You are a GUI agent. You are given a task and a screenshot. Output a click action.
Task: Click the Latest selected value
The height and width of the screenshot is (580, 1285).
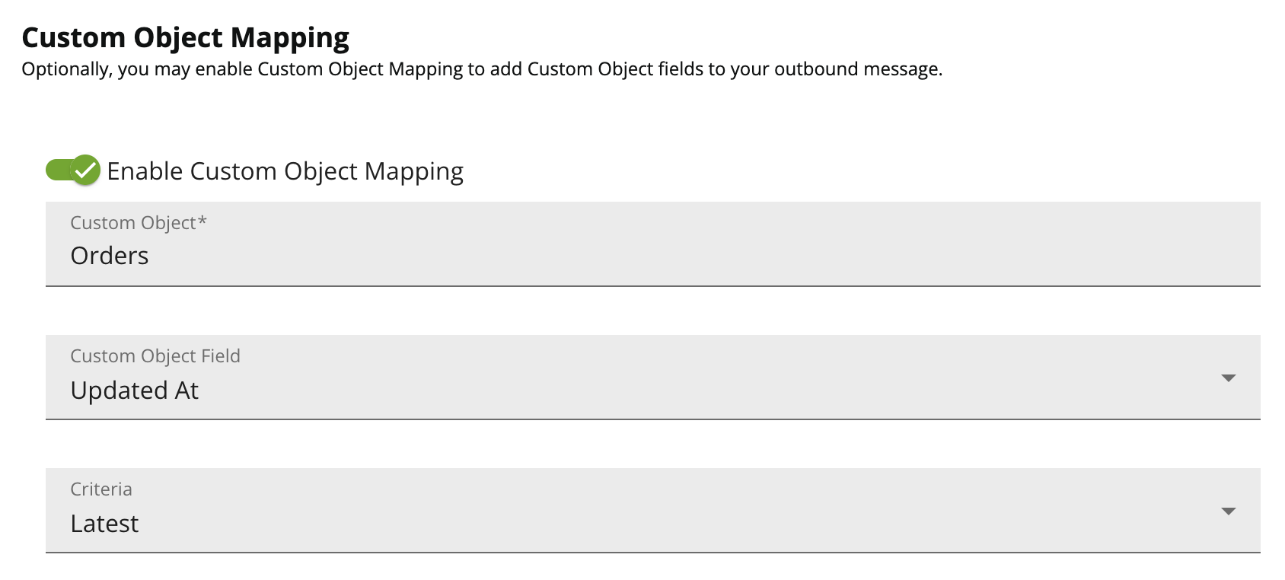click(x=104, y=524)
